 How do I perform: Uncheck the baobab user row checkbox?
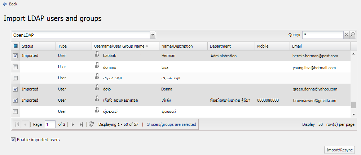(15, 56)
